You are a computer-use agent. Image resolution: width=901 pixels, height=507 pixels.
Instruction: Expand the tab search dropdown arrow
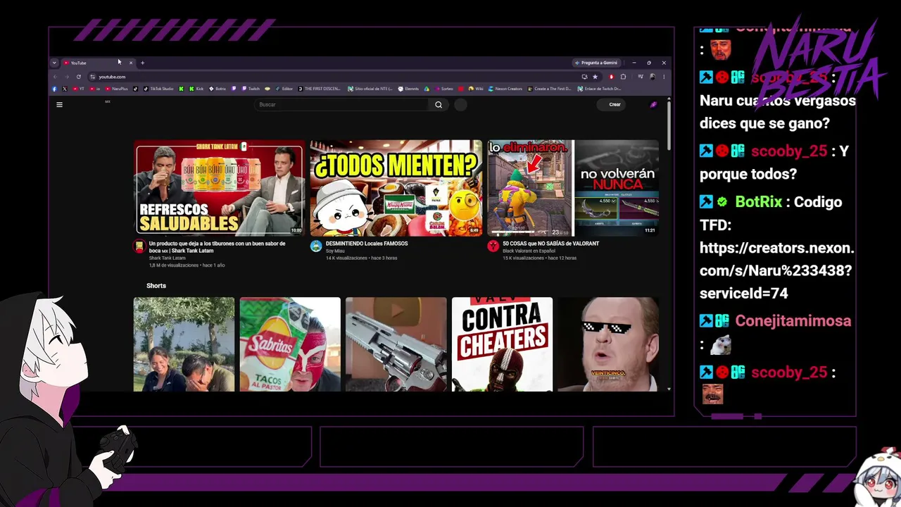54,63
